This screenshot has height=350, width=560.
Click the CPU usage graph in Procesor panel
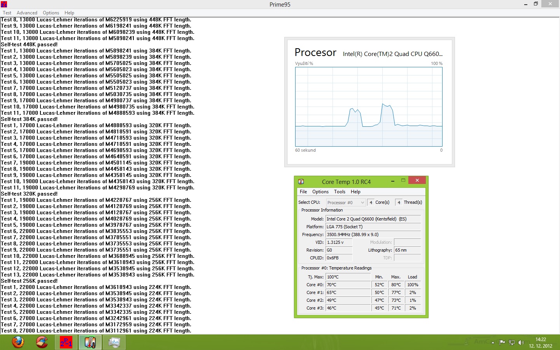coord(369,107)
